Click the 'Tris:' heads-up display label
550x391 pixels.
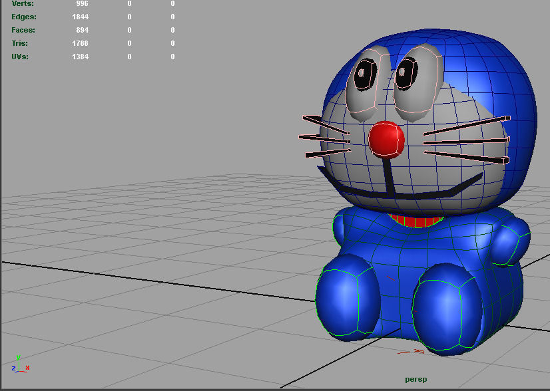[19, 43]
